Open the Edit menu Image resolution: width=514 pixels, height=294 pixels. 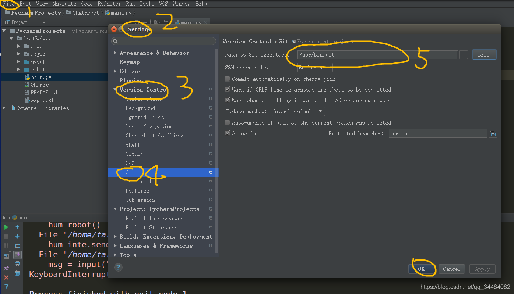point(25,4)
